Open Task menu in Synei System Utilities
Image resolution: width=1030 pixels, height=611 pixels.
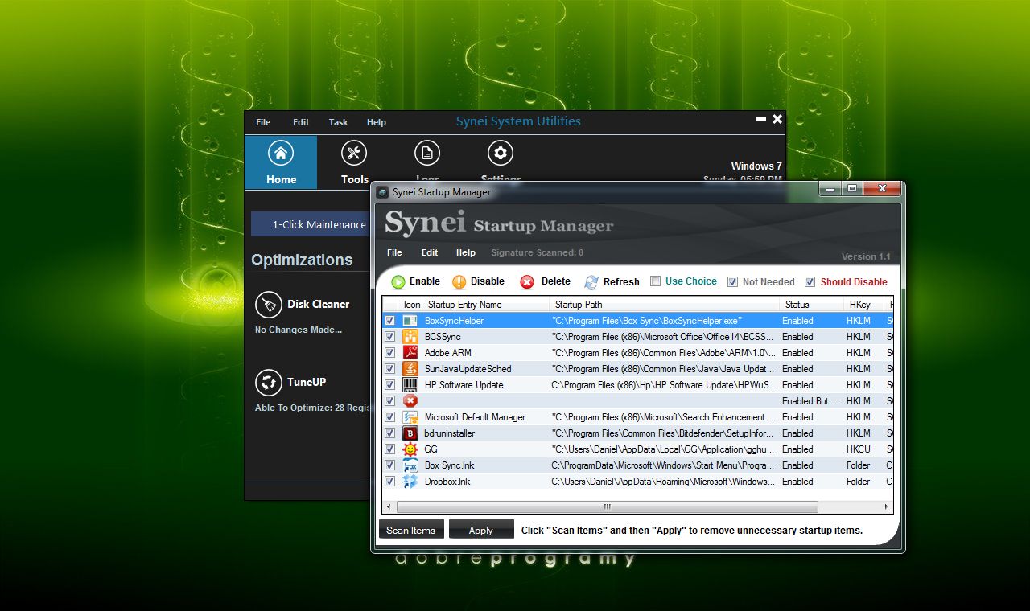[x=338, y=122]
